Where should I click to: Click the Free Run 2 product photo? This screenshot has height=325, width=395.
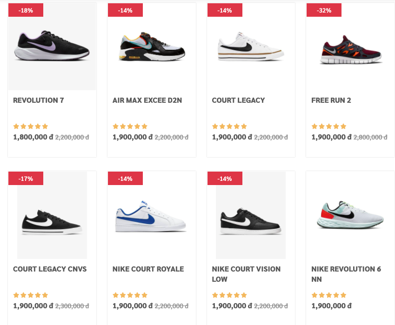pos(350,46)
